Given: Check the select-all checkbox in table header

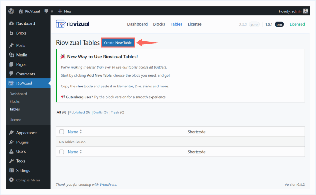Looking at the screenshot, I should [62, 132].
